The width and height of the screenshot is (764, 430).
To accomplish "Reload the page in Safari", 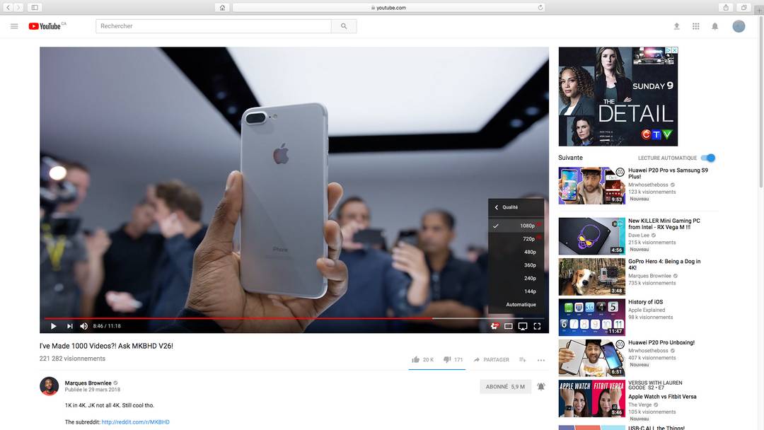I will click(540, 7).
